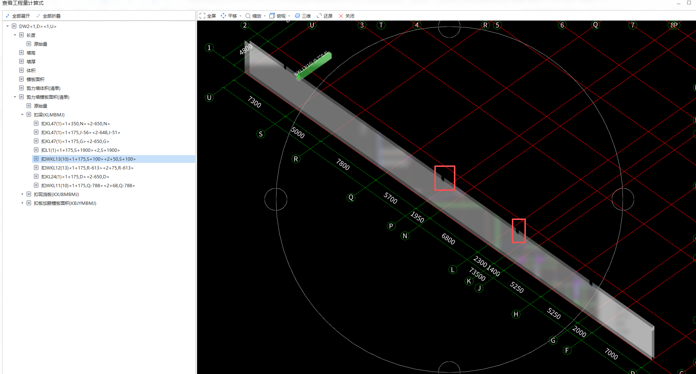The height and width of the screenshot is (374, 696).
Task: Select the highlighted 扣WKL13(10) row
Action: [x=114, y=159]
